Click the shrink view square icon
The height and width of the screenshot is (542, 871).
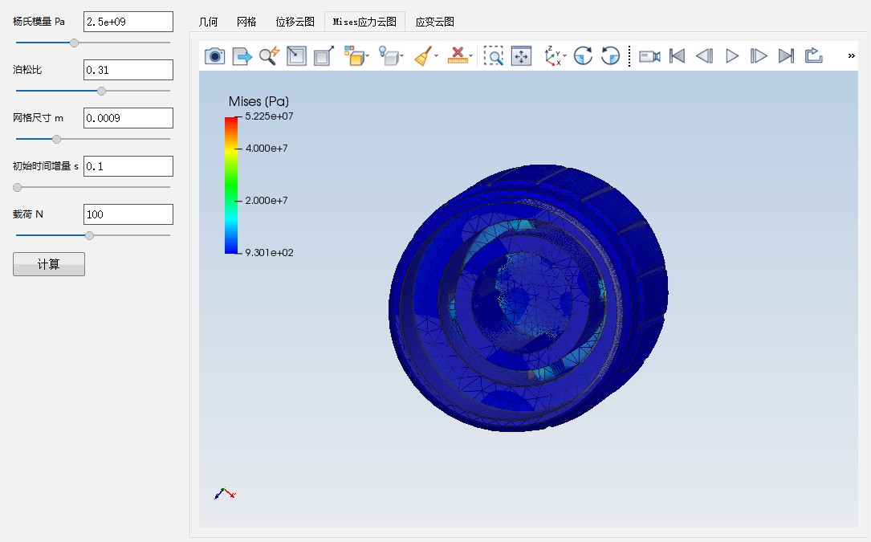[297, 56]
